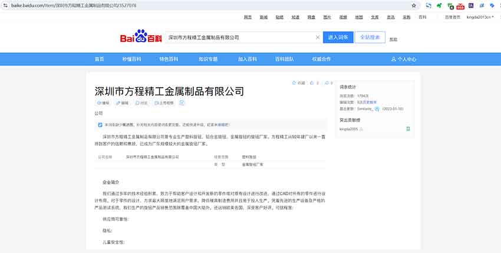Open the dark purple square browser extension
501x253 pixels.
pos(471,5)
